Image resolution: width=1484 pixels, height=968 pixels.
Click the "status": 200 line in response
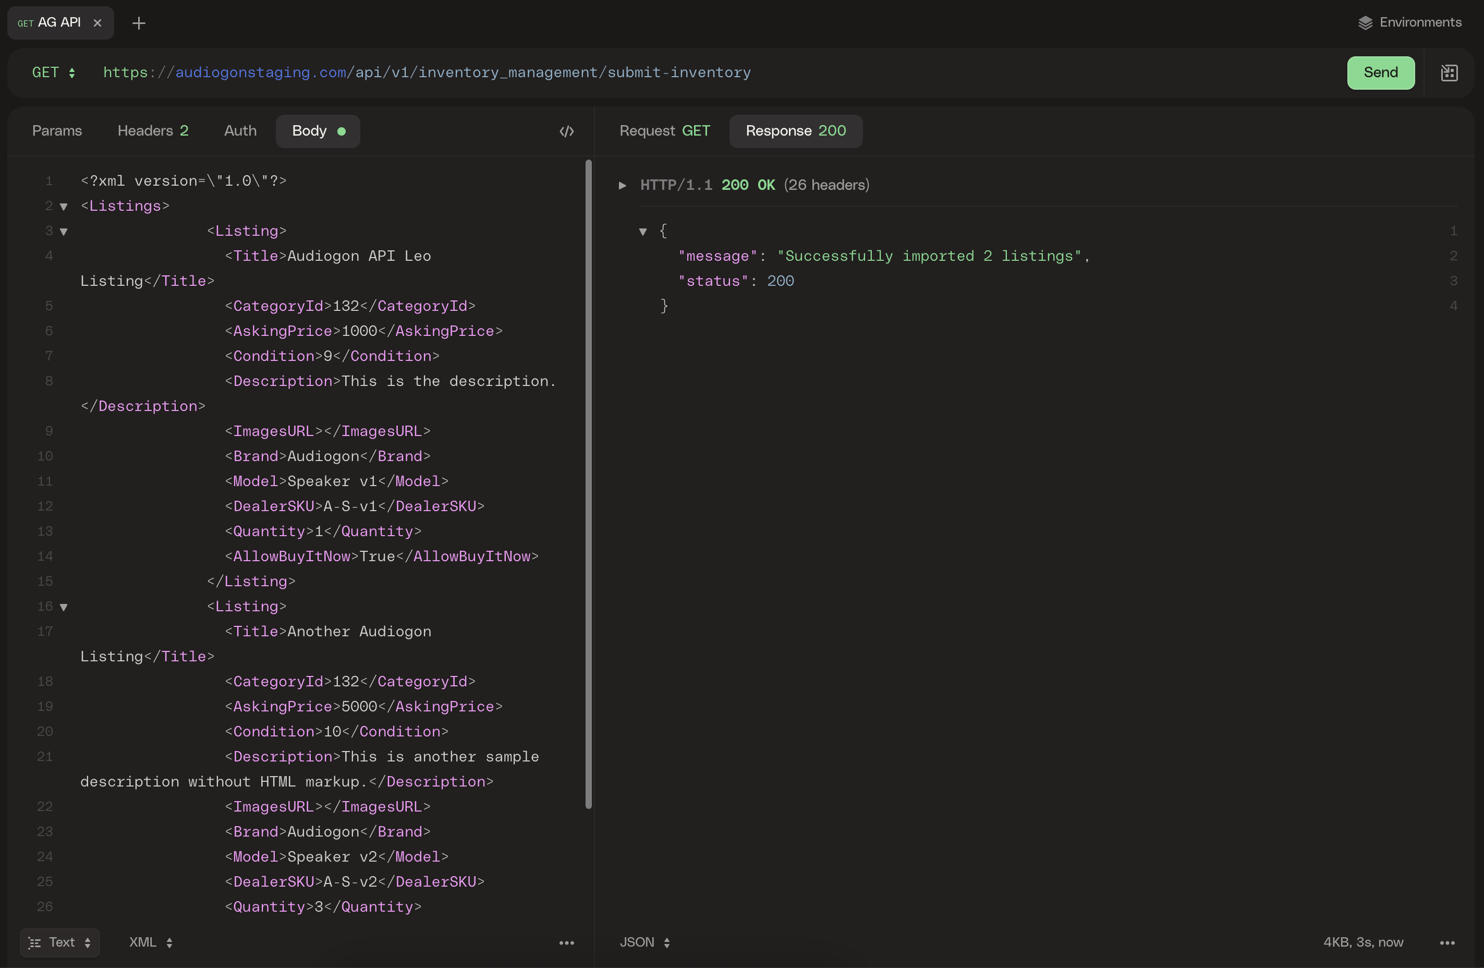tap(735, 281)
